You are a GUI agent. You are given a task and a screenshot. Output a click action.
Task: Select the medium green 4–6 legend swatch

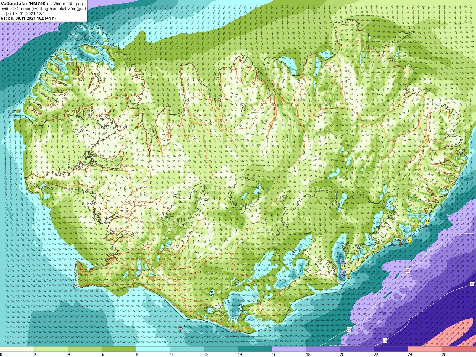pyautogui.click(x=85, y=349)
